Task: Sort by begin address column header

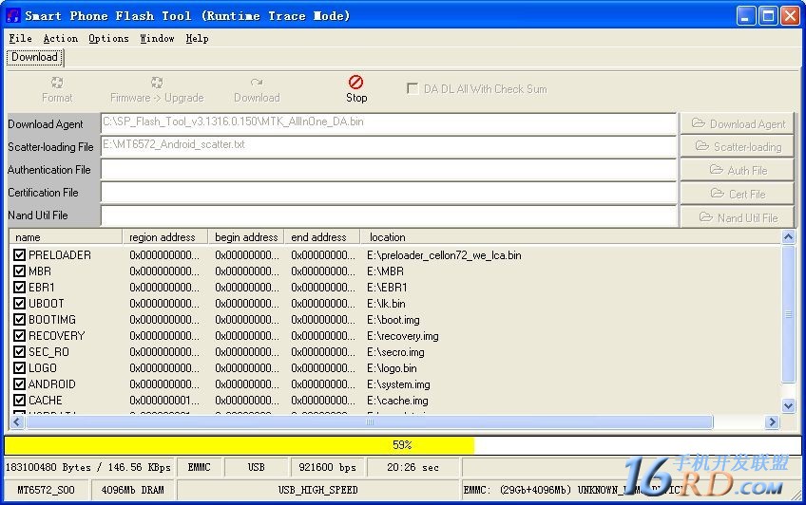Action: 246,237
